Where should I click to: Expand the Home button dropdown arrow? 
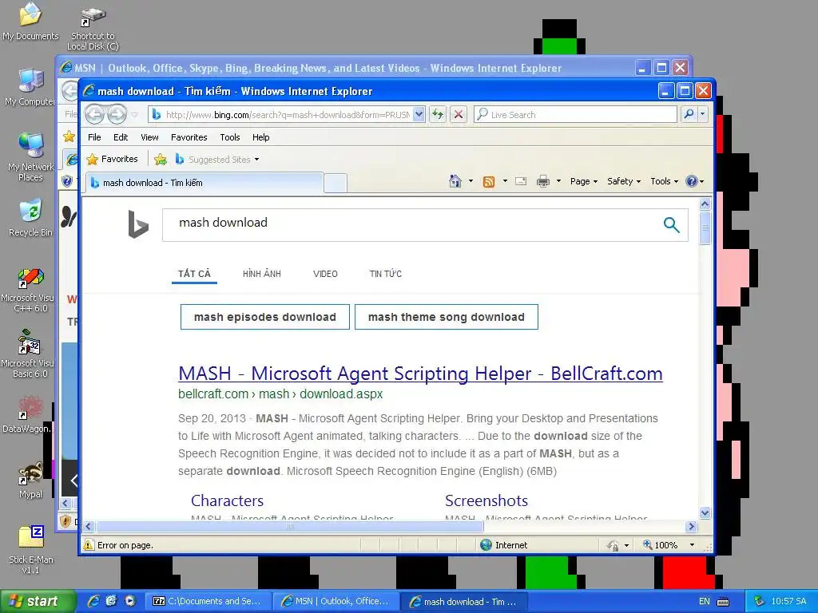point(471,181)
